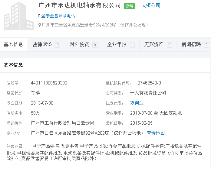Click the organization code 07462540-9

coord(149,83)
